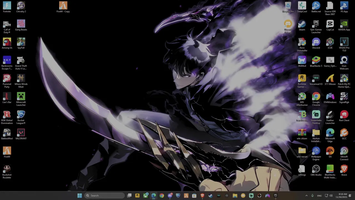Select the Pummel Party desktop icon

click(7, 81)
